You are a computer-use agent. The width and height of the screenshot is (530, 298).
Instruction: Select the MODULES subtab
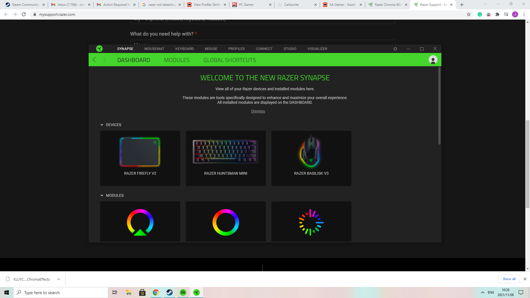coord(177,60)
